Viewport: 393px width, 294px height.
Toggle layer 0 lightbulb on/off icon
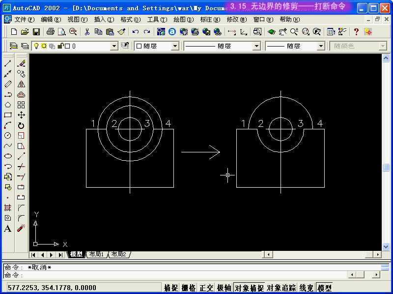click(x=36, y=46)
